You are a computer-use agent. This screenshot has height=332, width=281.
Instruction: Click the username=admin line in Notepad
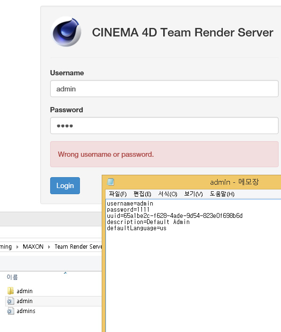point(130,204)
